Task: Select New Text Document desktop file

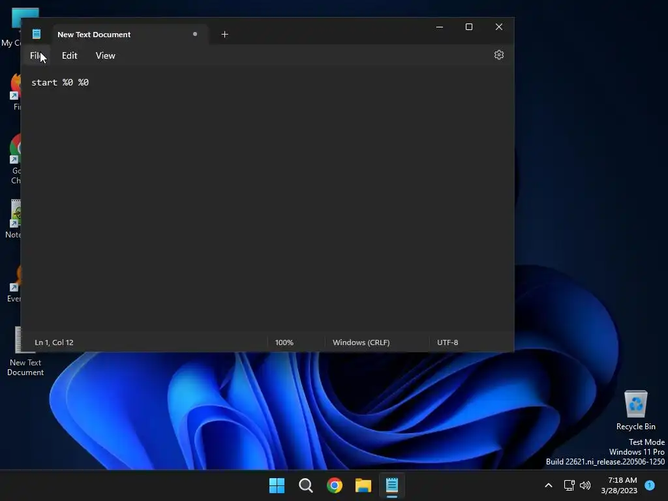Action: tap(25, 352)
